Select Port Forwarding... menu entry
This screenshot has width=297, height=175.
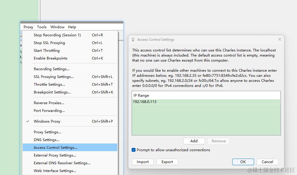70,111
